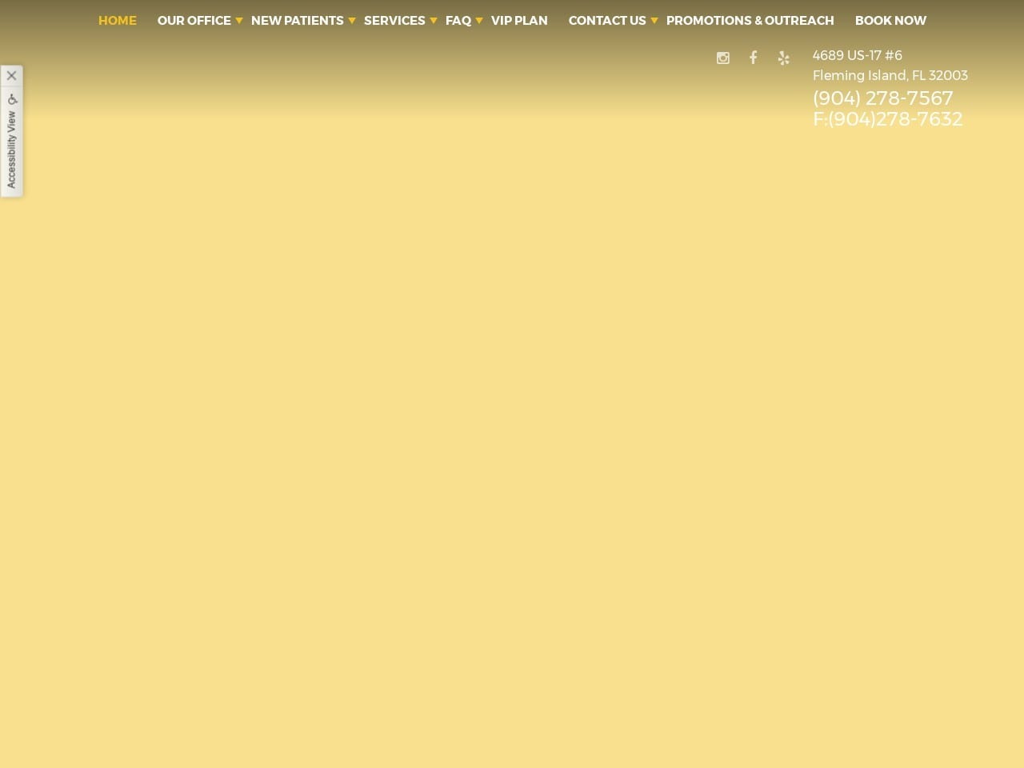Open the Facebook social icon
This screenshot has height=768, width=1024.
753,58
